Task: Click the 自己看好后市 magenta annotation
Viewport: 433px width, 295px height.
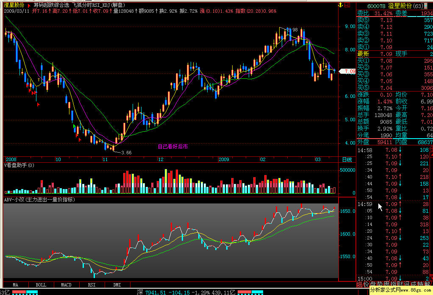Action: (173, 147)
